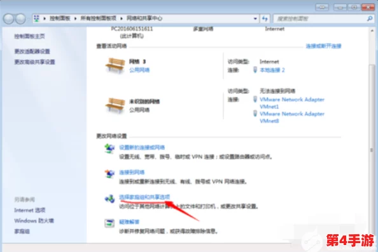
Task: Select the 控制面板 breadcrumb item
Action: click(x=60, y=18)
